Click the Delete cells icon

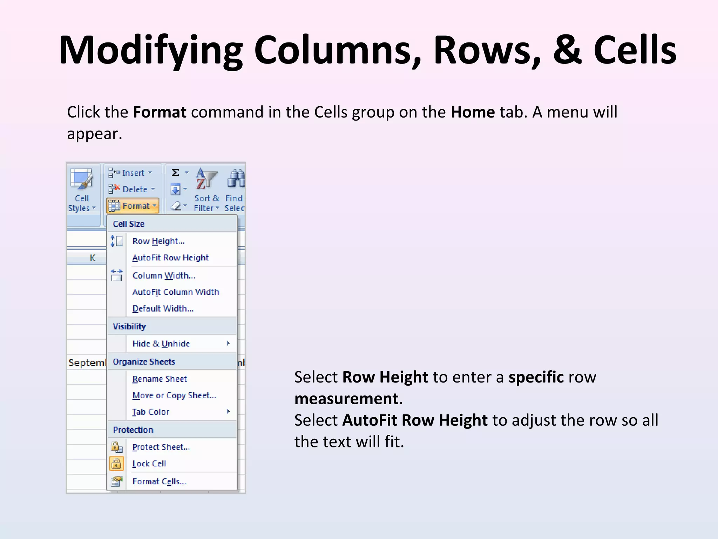(x=114, y=189)
